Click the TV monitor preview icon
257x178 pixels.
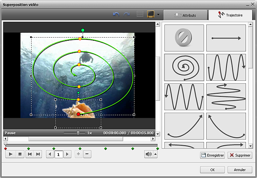pos(151,14)
